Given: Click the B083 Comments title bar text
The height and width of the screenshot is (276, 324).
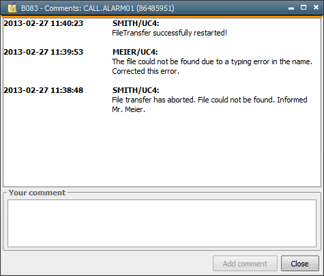Looking at the screenshot, I should coord(98,8).
